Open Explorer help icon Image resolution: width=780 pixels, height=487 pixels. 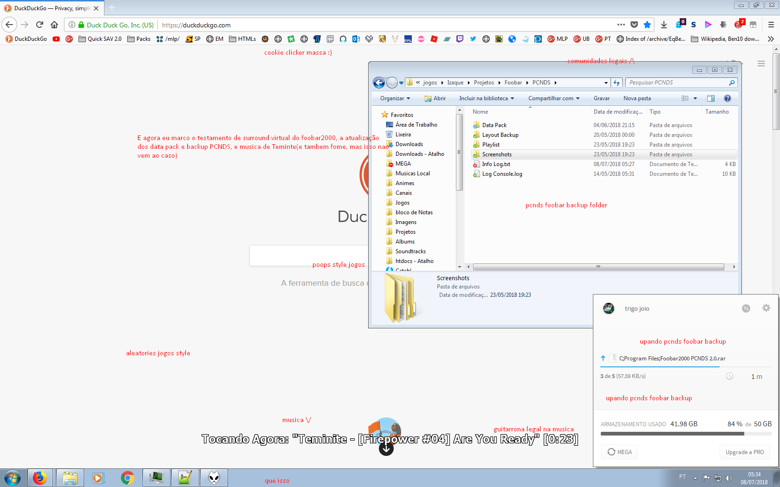click(x=728, y=98)
